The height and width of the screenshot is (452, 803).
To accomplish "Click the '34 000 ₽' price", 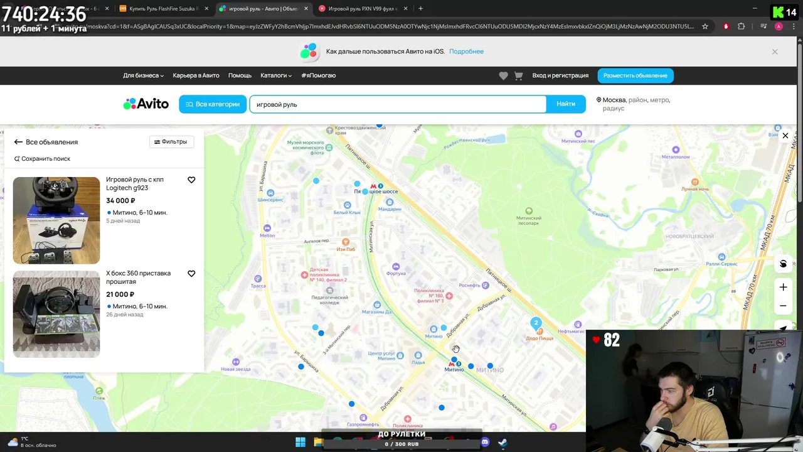I will [120, 201].
